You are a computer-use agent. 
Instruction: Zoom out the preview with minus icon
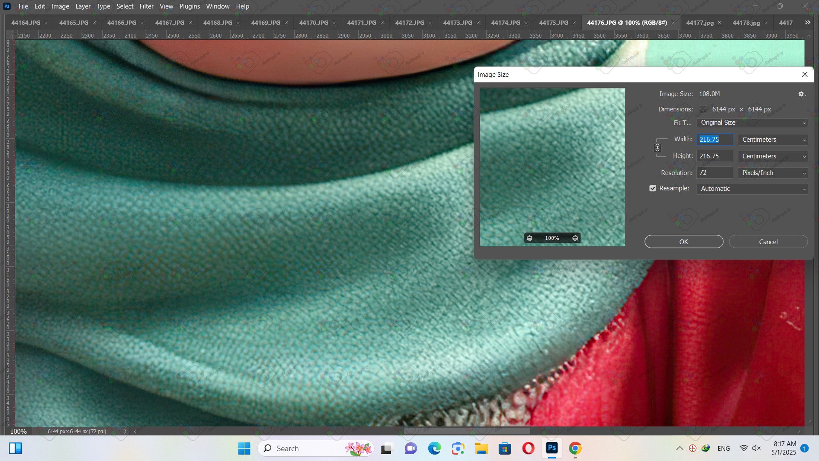tap(529, 238)
